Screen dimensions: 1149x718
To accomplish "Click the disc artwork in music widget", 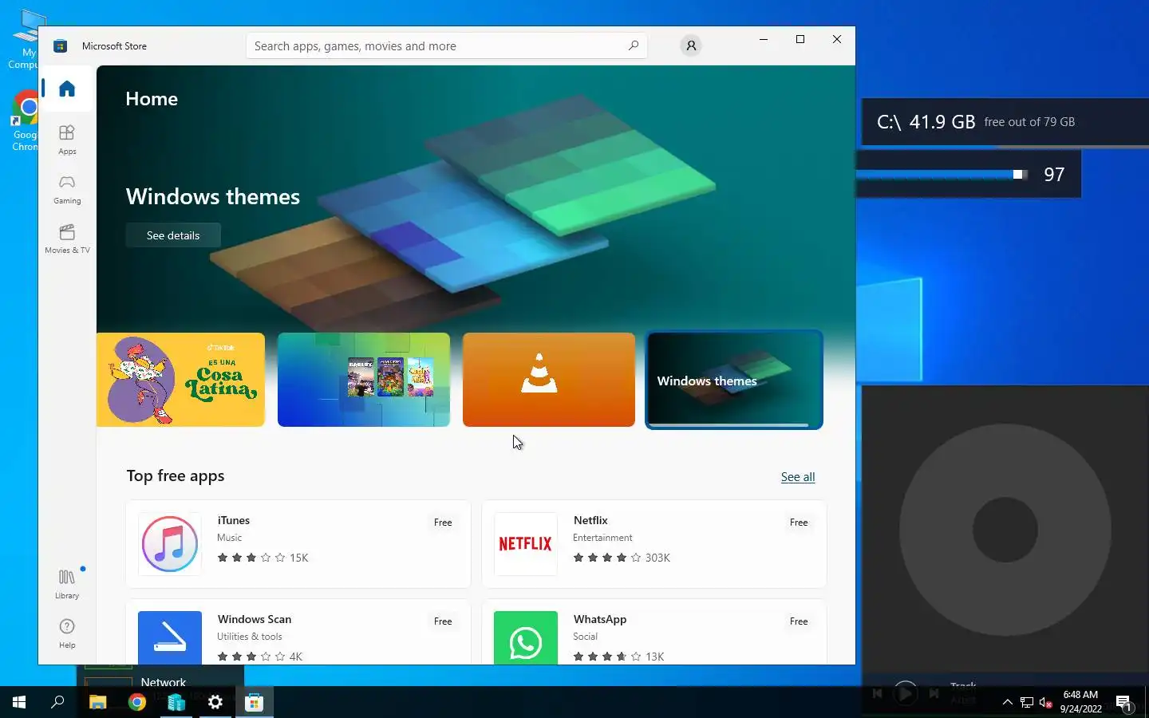I will (1005, 530).
